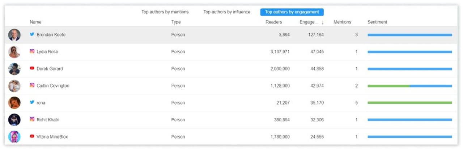
Task: Sort table by Readers column header
Action: click(273, 22)
